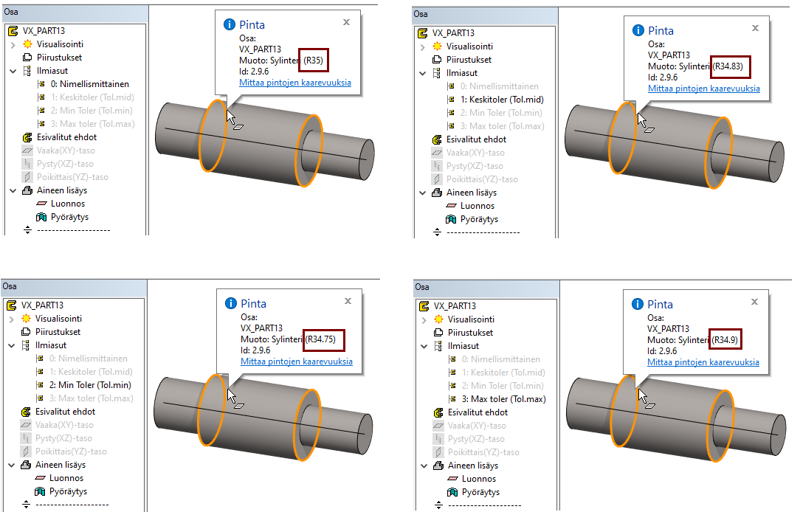The height and width of the screenshot is (512, 800).
Task: Collapse Ilmiasut in the R34.75 panel tree
Action: pos(12,346)
